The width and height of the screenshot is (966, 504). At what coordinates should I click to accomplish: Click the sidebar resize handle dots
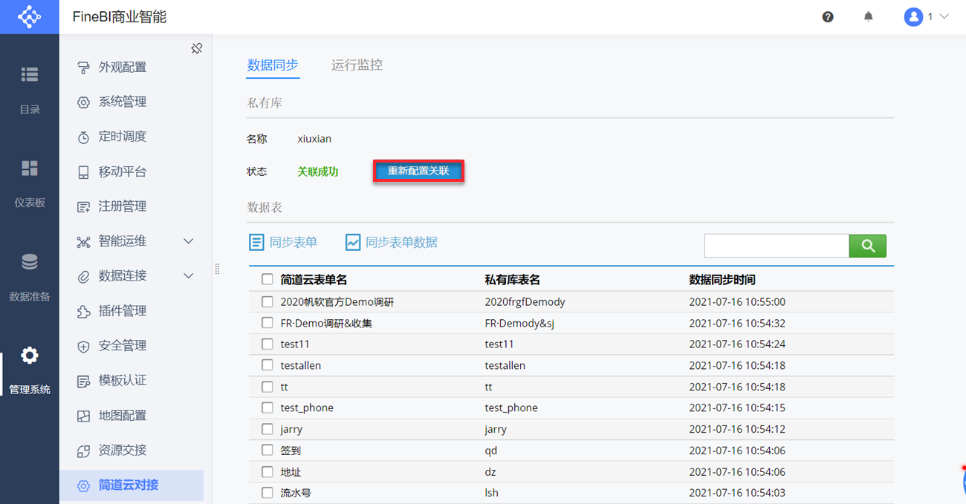[x=218, y=269]
